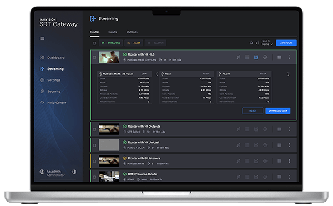Open more options for RTMP Source Route

pos(289,177)
